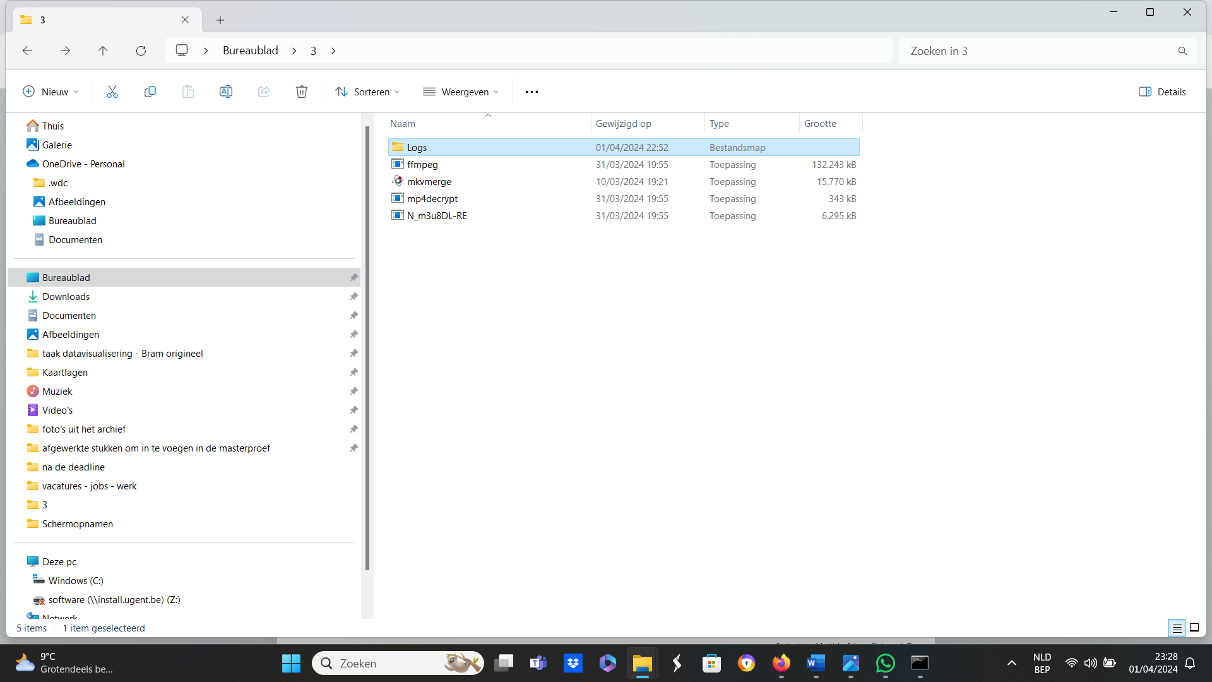The width and height of the screenshot is (1212, 682).
Task: Click the Refresh button in navigation bar
Action: (141, 51)
